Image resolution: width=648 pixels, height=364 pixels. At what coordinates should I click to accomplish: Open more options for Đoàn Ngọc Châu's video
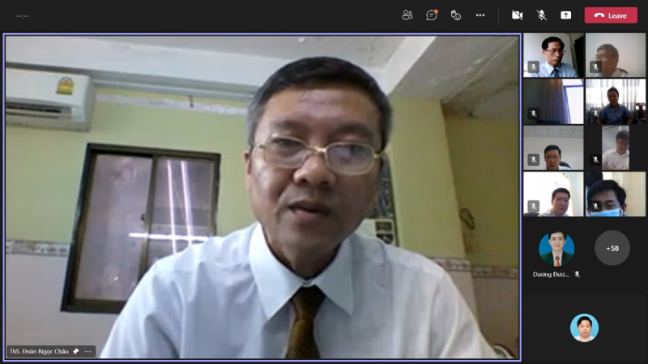(87, 352)
